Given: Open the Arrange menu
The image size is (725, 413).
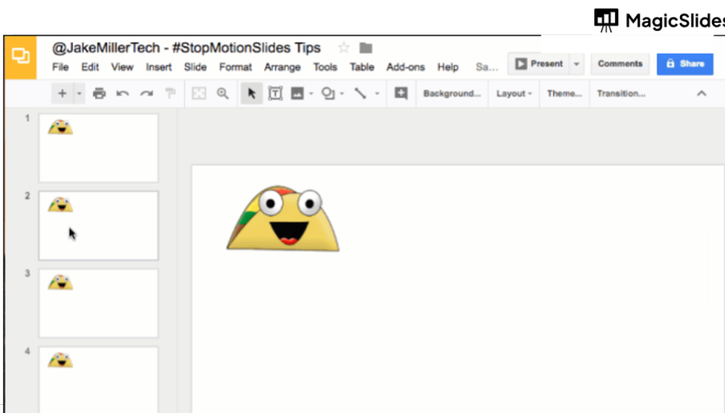Looking at the screenshot, I should click(x=282, y=67).
